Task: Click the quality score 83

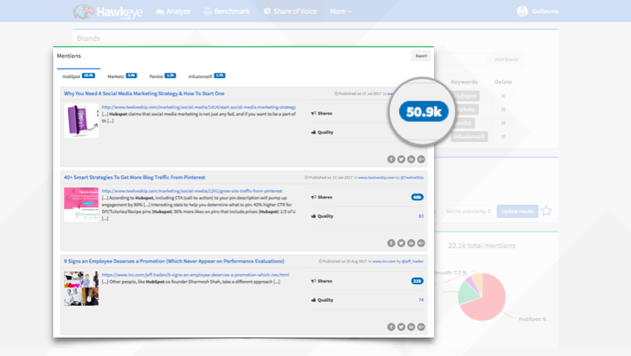Action: 421,216
